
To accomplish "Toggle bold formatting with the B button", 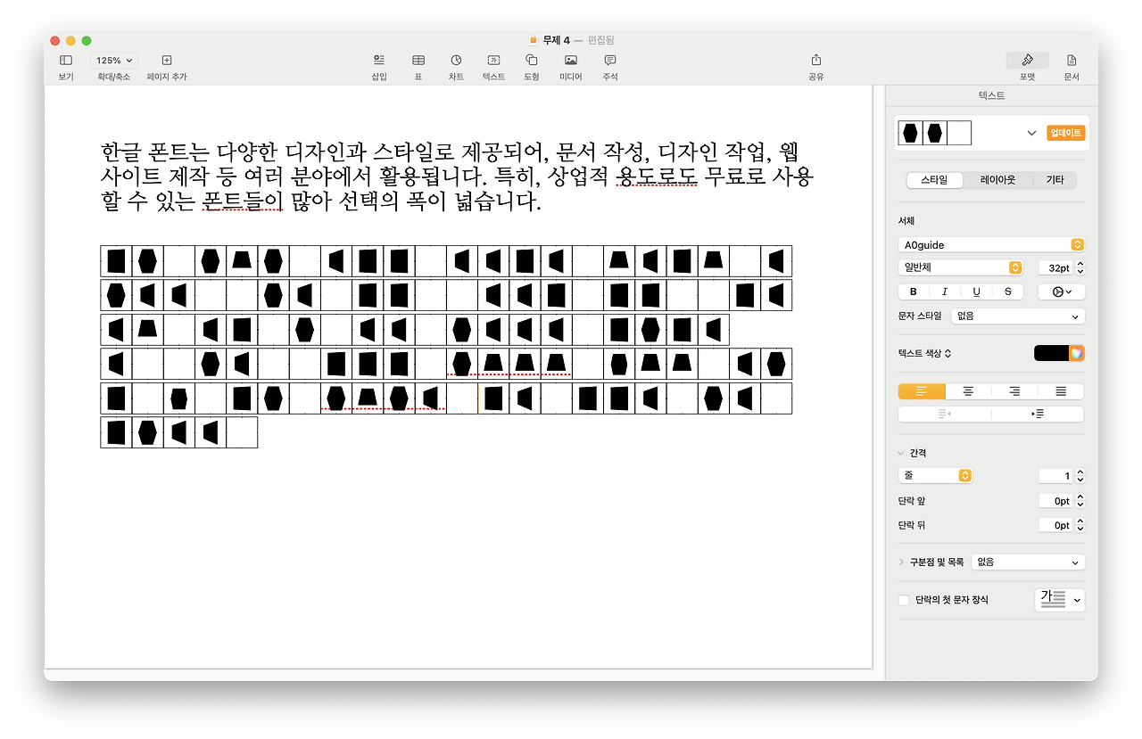I will [913, 291].
